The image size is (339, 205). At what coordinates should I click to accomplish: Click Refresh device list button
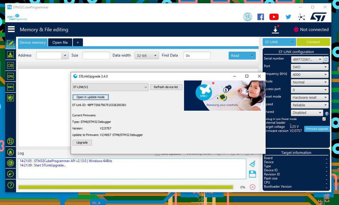click(x=166, y=87)
